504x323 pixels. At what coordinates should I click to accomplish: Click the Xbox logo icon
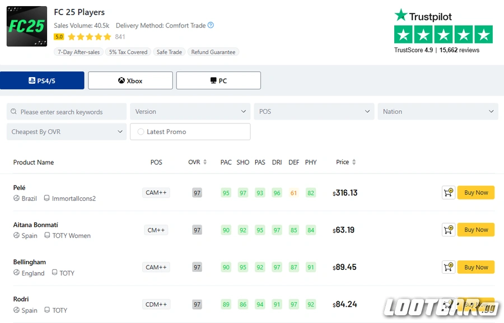(x=122, y=80)
